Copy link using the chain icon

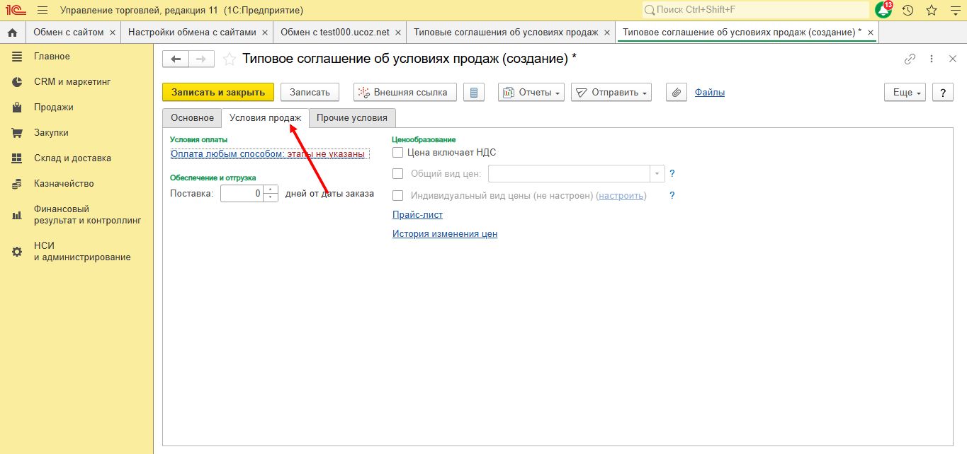(910, 59)
